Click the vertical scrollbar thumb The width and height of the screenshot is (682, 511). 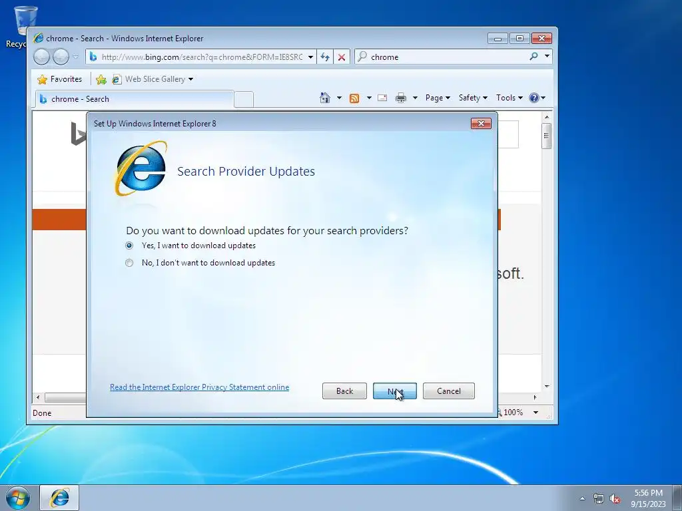point(547,136)
